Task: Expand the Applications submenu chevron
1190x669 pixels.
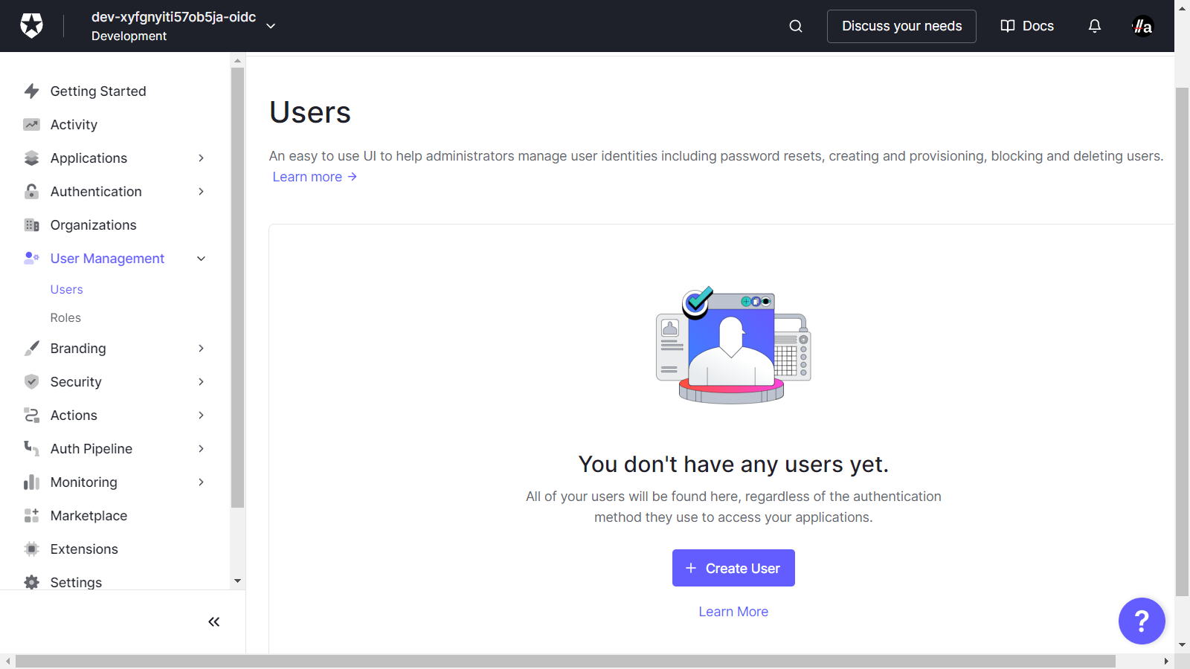Action: (201, 158)
